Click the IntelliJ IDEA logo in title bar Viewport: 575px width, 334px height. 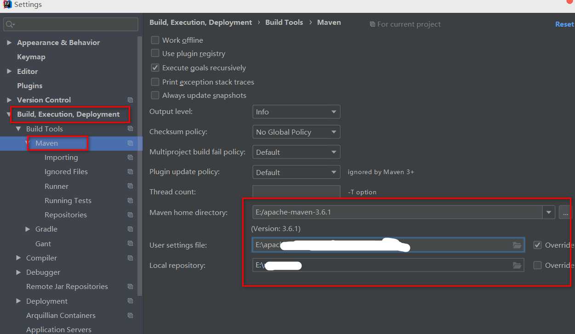7,5
